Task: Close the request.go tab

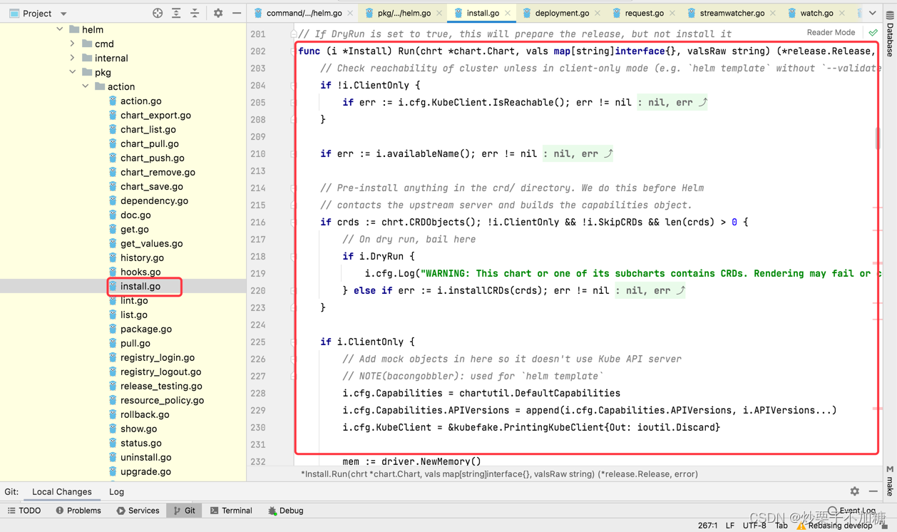Action: (672, 13)
